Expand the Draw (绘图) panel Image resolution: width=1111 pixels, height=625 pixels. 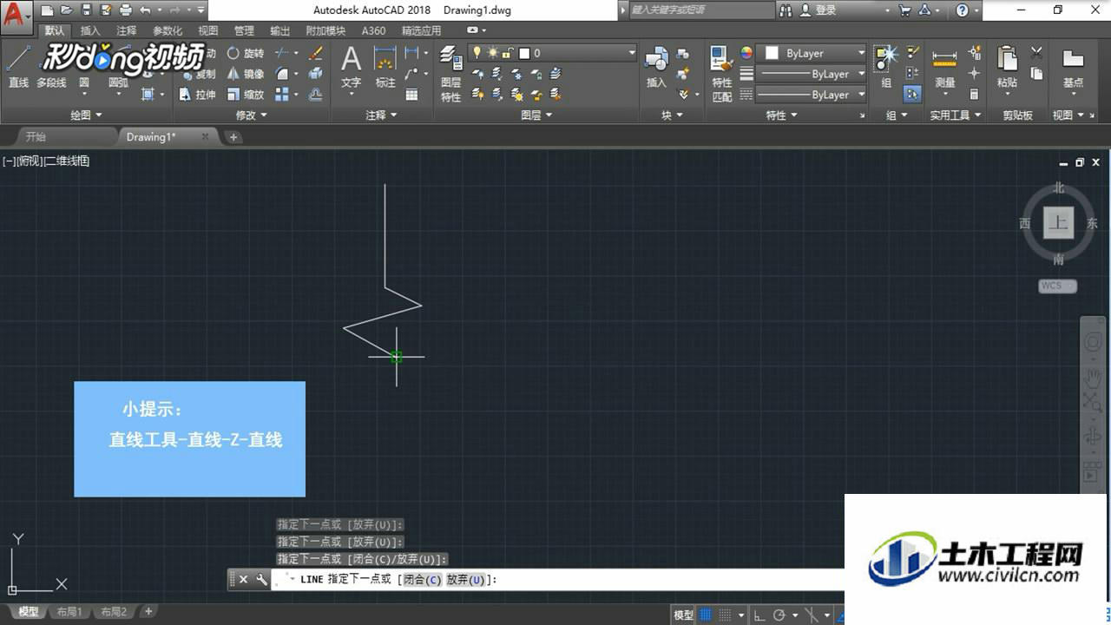point(86,115)
